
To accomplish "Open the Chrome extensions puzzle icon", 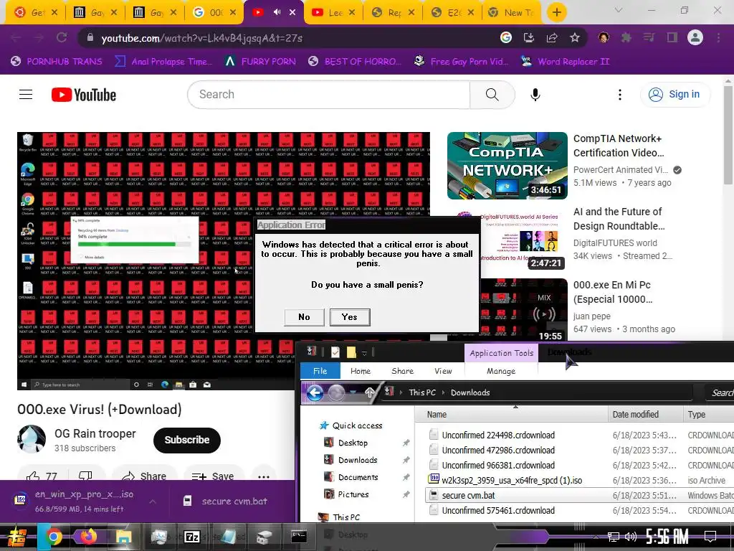I will pos(626,37).
